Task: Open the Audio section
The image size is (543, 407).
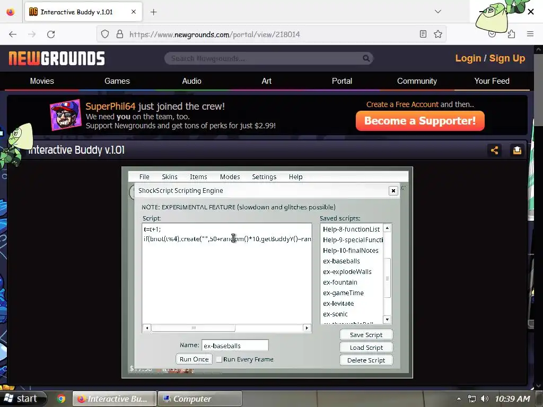Action: pos(191,81)
